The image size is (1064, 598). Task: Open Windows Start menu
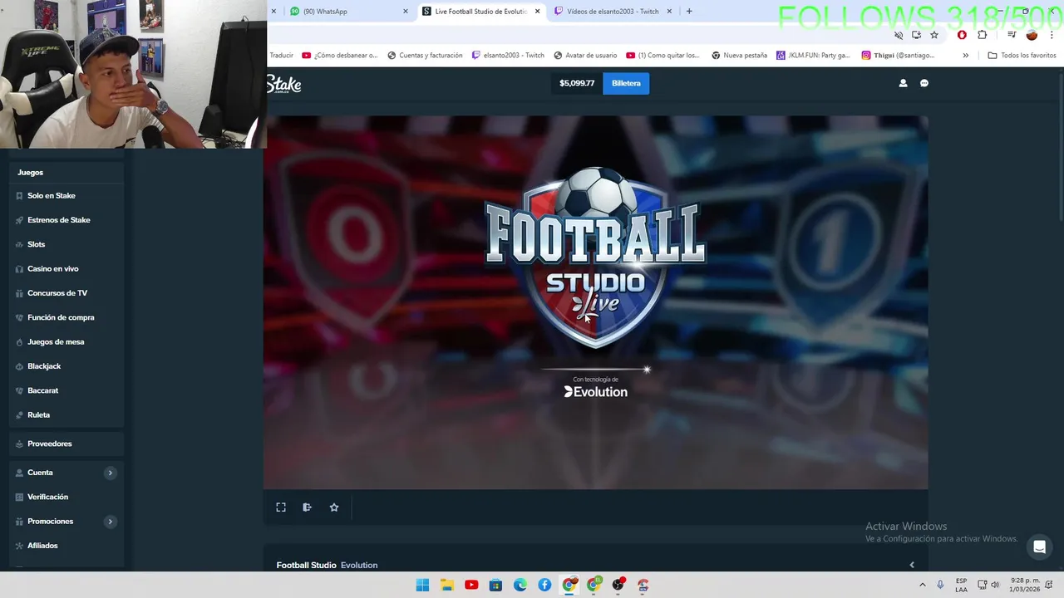pyautogui.click(x=422, y=585)
